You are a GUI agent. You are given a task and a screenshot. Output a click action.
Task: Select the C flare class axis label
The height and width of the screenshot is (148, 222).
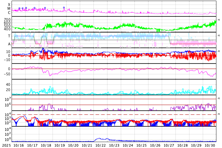coord(9,13)
